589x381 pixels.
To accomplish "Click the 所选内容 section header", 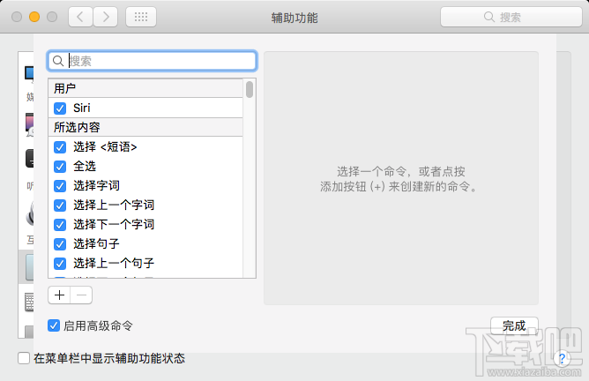I will tap(145, 127).
